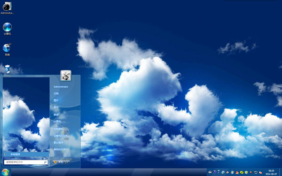The height and width of the screenshot is (176, 282).
Task: Open 默认程序 in the Start menu
Action: point(58,143)
